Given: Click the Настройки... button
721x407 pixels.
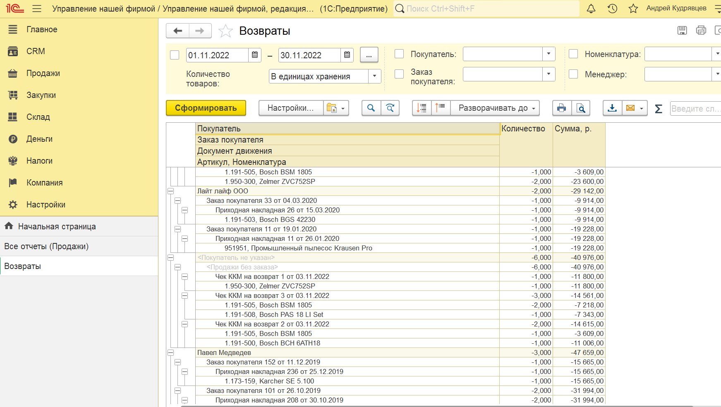Looking at the screenshot, I should tap(291, 108).
